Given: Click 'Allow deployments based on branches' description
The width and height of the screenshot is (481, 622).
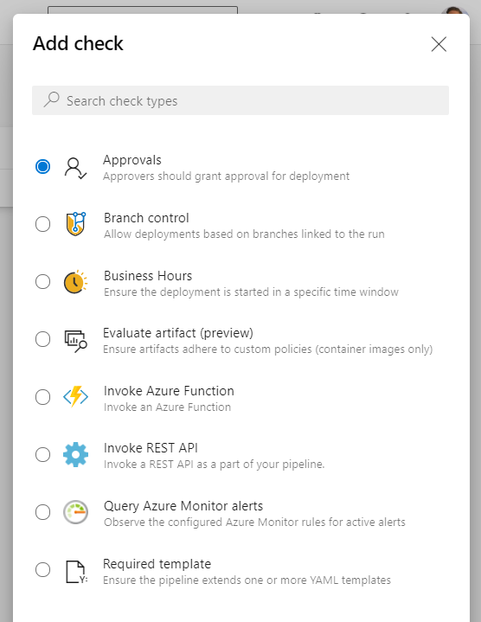Looking at the screenshot, I should (x=244, y=234).
